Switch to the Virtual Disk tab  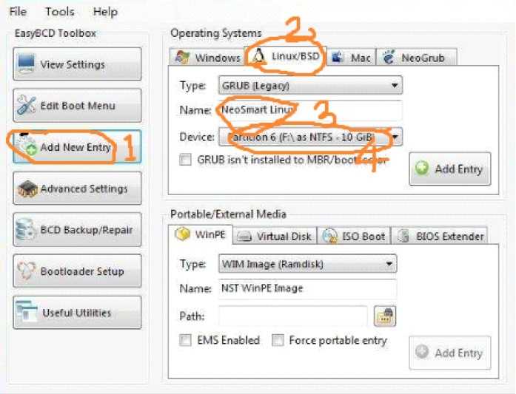tap(275, 236)
